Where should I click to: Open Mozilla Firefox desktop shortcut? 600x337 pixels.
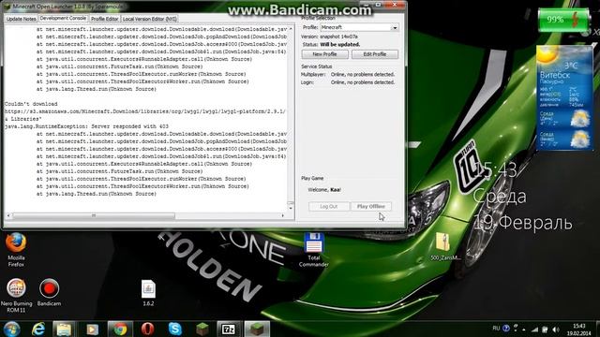pyautogui.click(x=16, y=250)
